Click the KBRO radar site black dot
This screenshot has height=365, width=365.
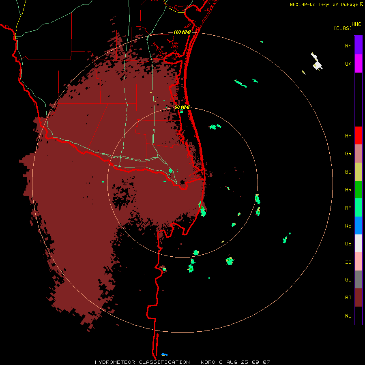[x=182, y=182]
